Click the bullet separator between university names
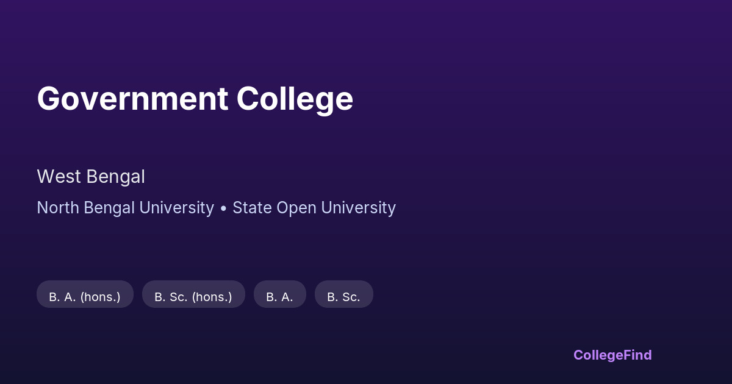Image resolution: width=732 pixels, height=384 pixels. pos(223,208)
